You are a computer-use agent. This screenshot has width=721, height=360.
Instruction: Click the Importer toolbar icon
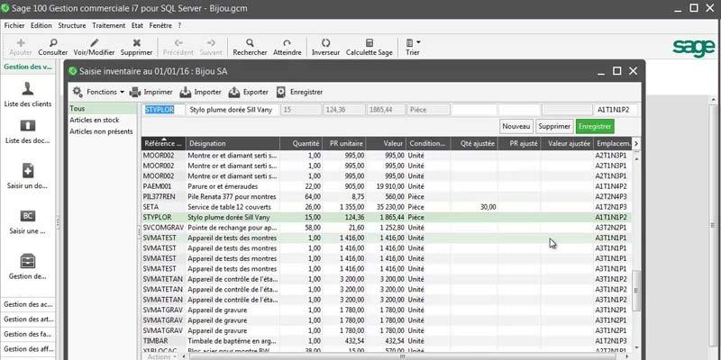coord(186,92)
